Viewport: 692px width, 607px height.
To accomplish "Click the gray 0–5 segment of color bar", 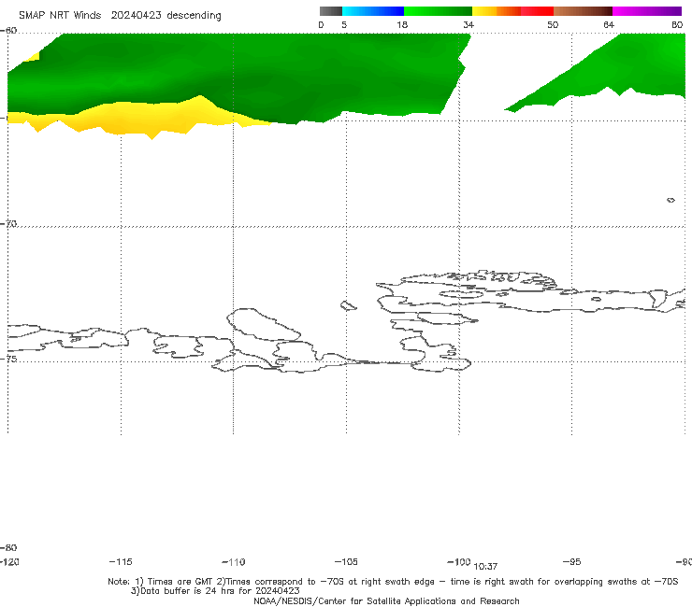I will (x=330, y=11).
